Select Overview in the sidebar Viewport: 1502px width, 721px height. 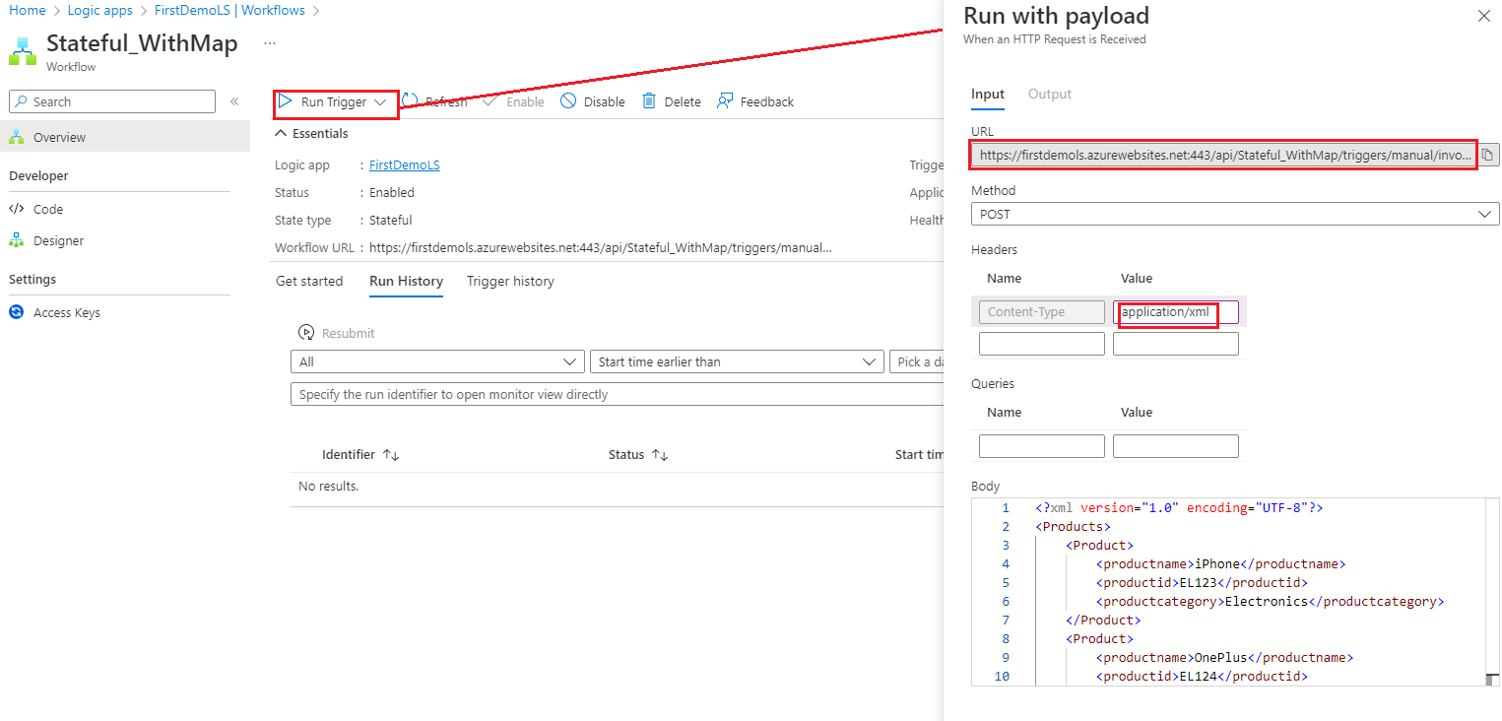coord(125,137)
